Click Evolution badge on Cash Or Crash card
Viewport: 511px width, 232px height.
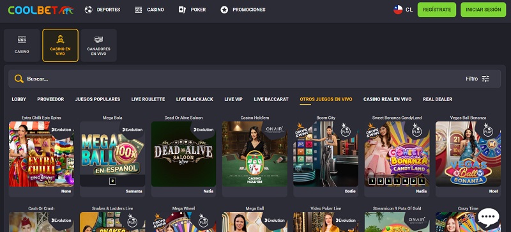[x=61, y=220]
